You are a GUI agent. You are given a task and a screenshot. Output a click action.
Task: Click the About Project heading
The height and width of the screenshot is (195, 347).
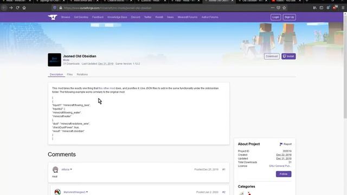[x=249, y=144]
